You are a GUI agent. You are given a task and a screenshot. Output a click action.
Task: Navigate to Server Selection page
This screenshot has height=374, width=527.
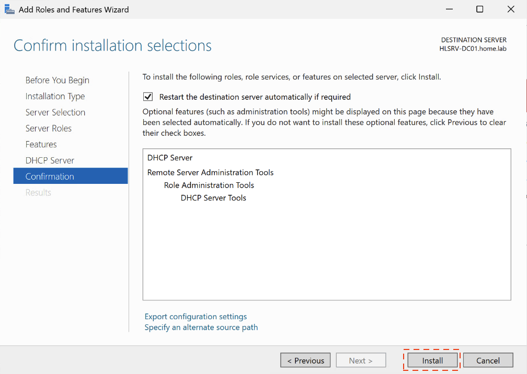pyautogui.click(x=55, y=112)
